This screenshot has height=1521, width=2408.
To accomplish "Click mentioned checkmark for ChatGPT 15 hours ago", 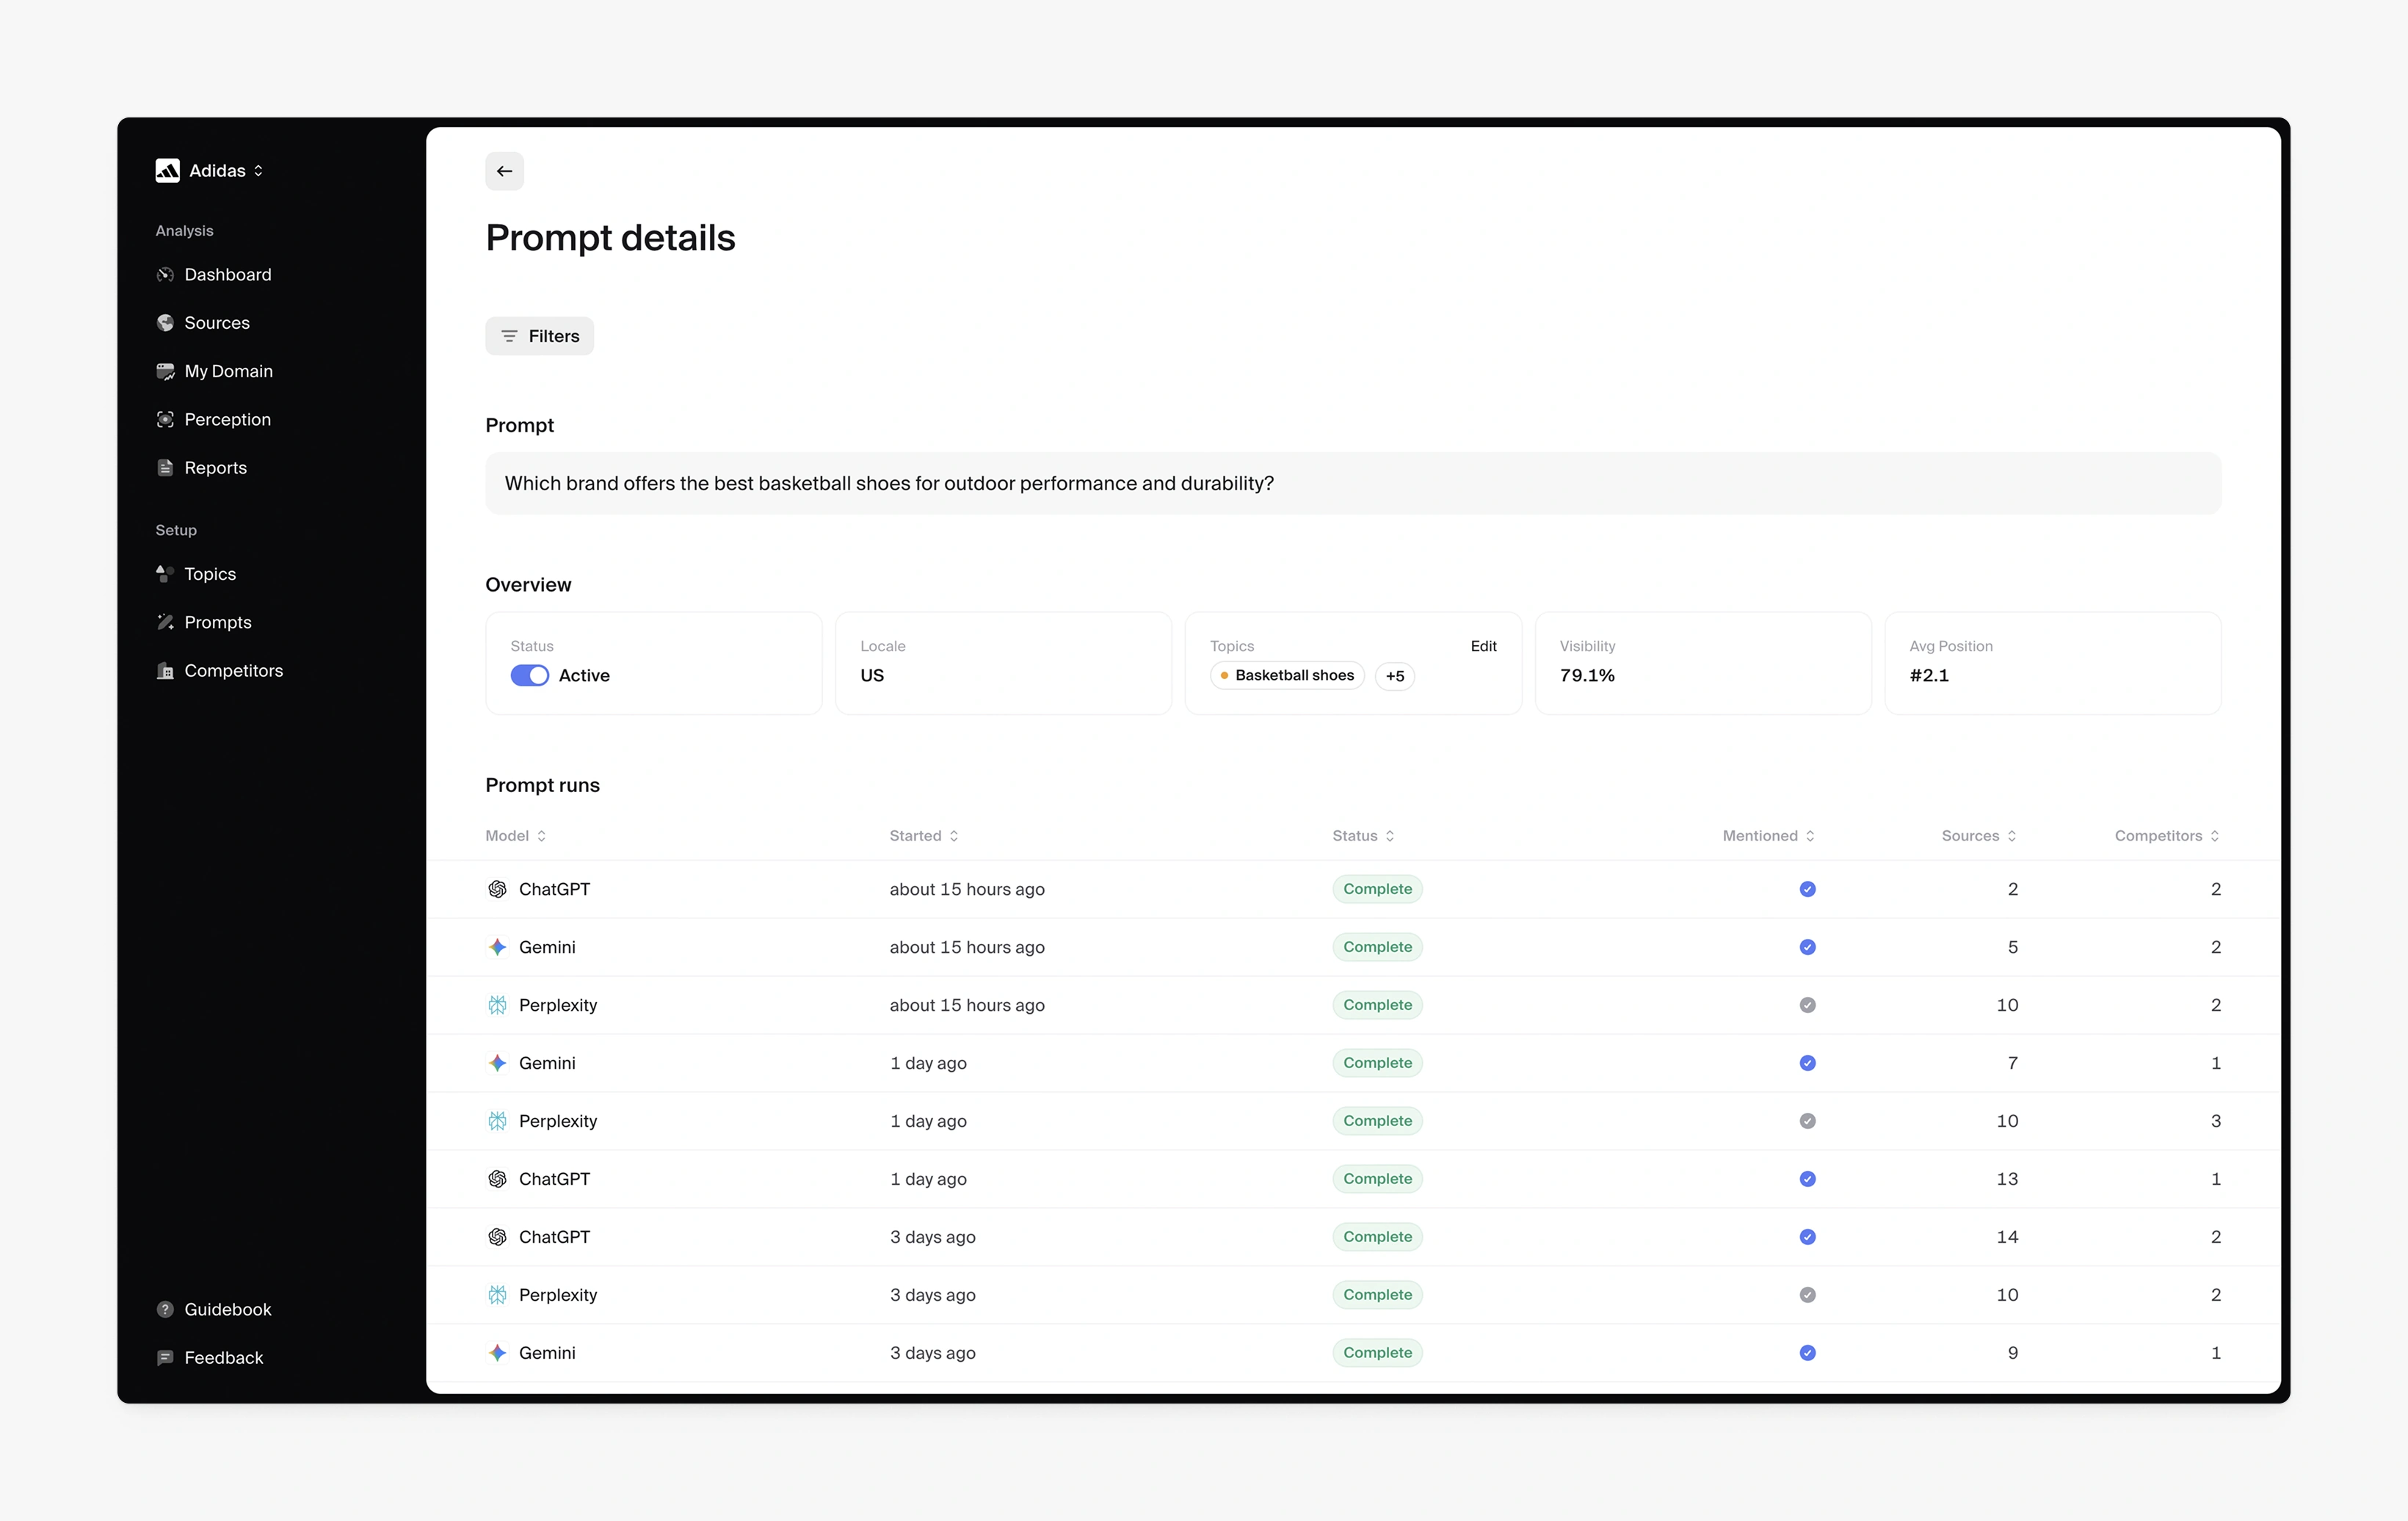I will (x=1807, y=889).
